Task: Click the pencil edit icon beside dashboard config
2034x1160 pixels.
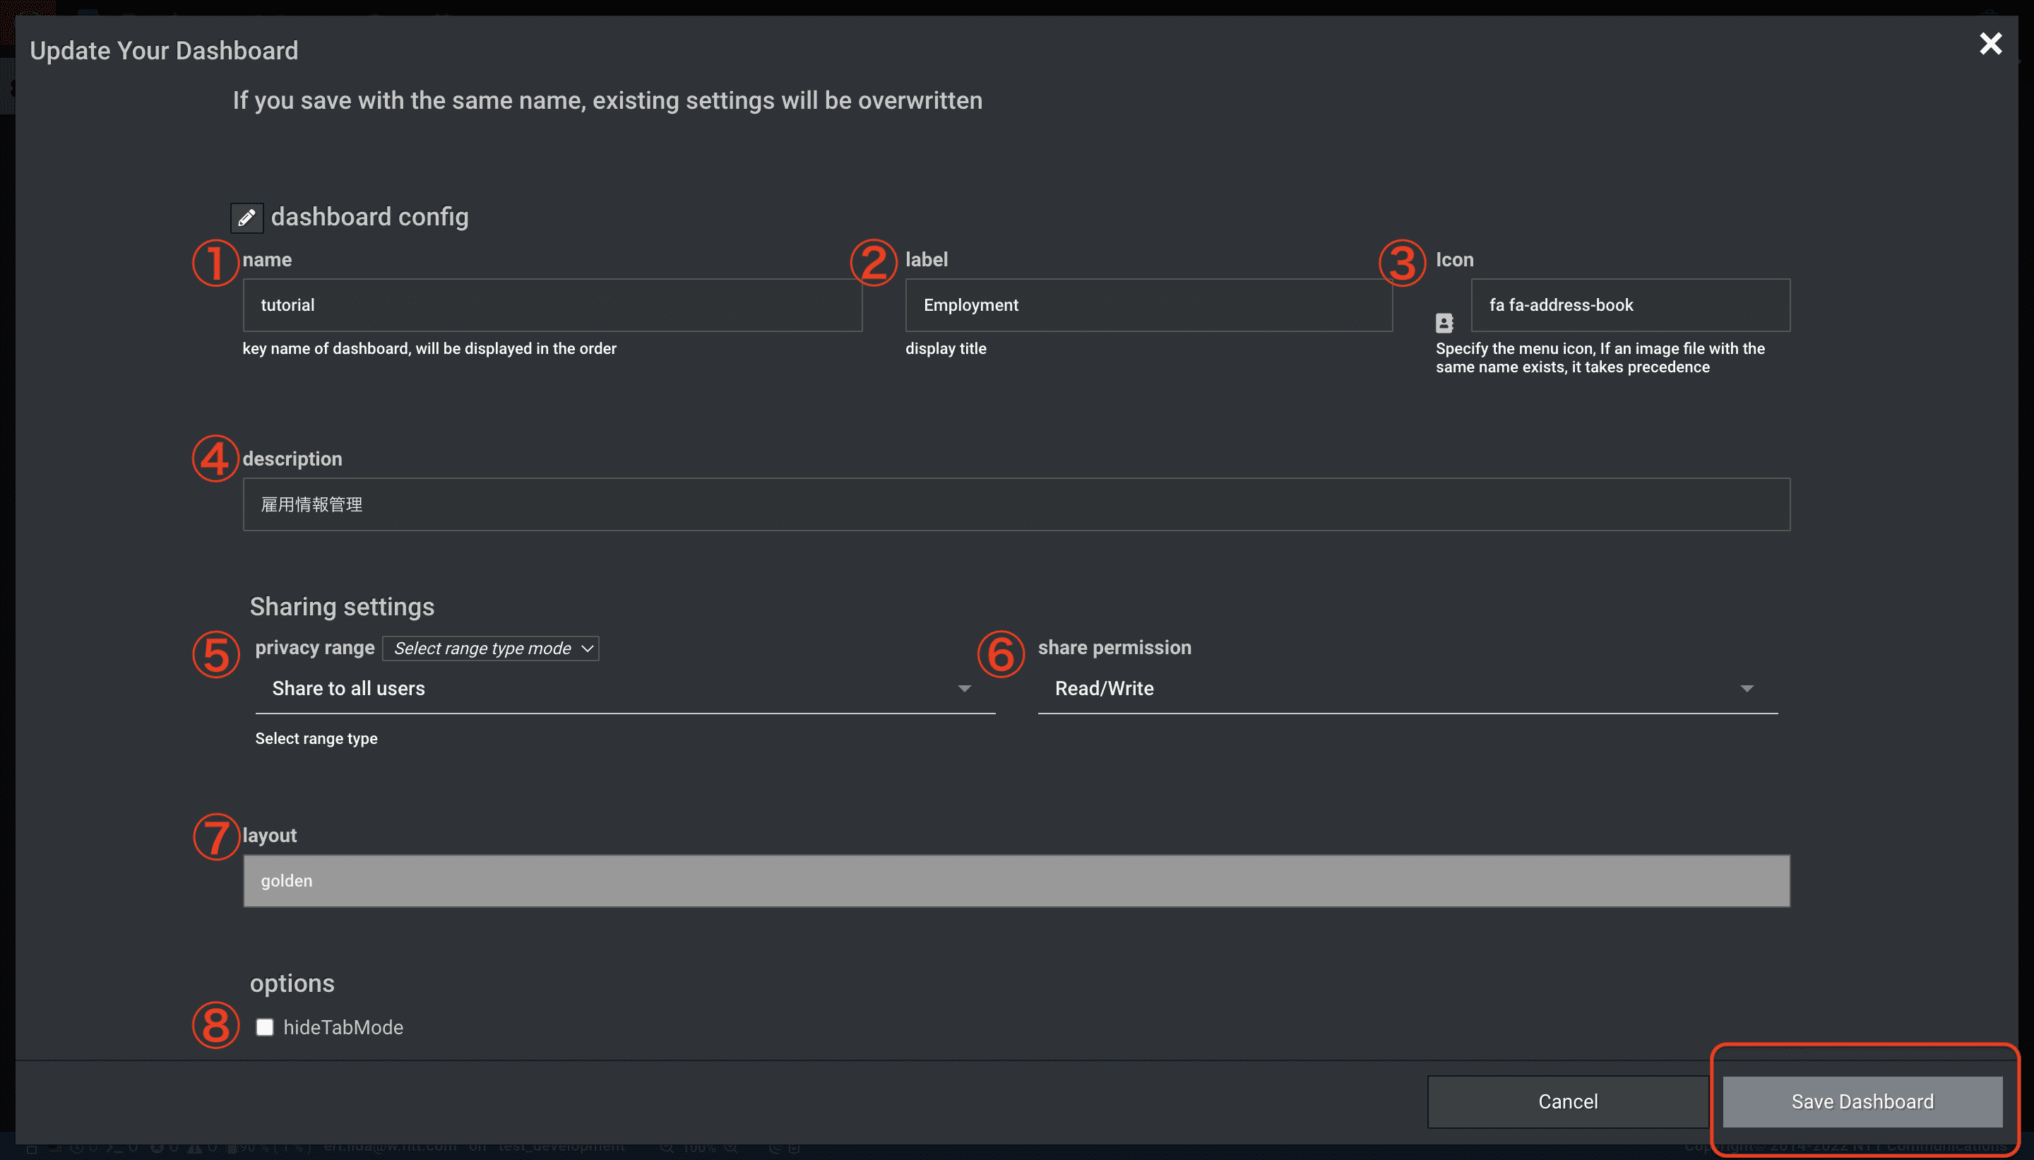Action: [x=247, y=218]
